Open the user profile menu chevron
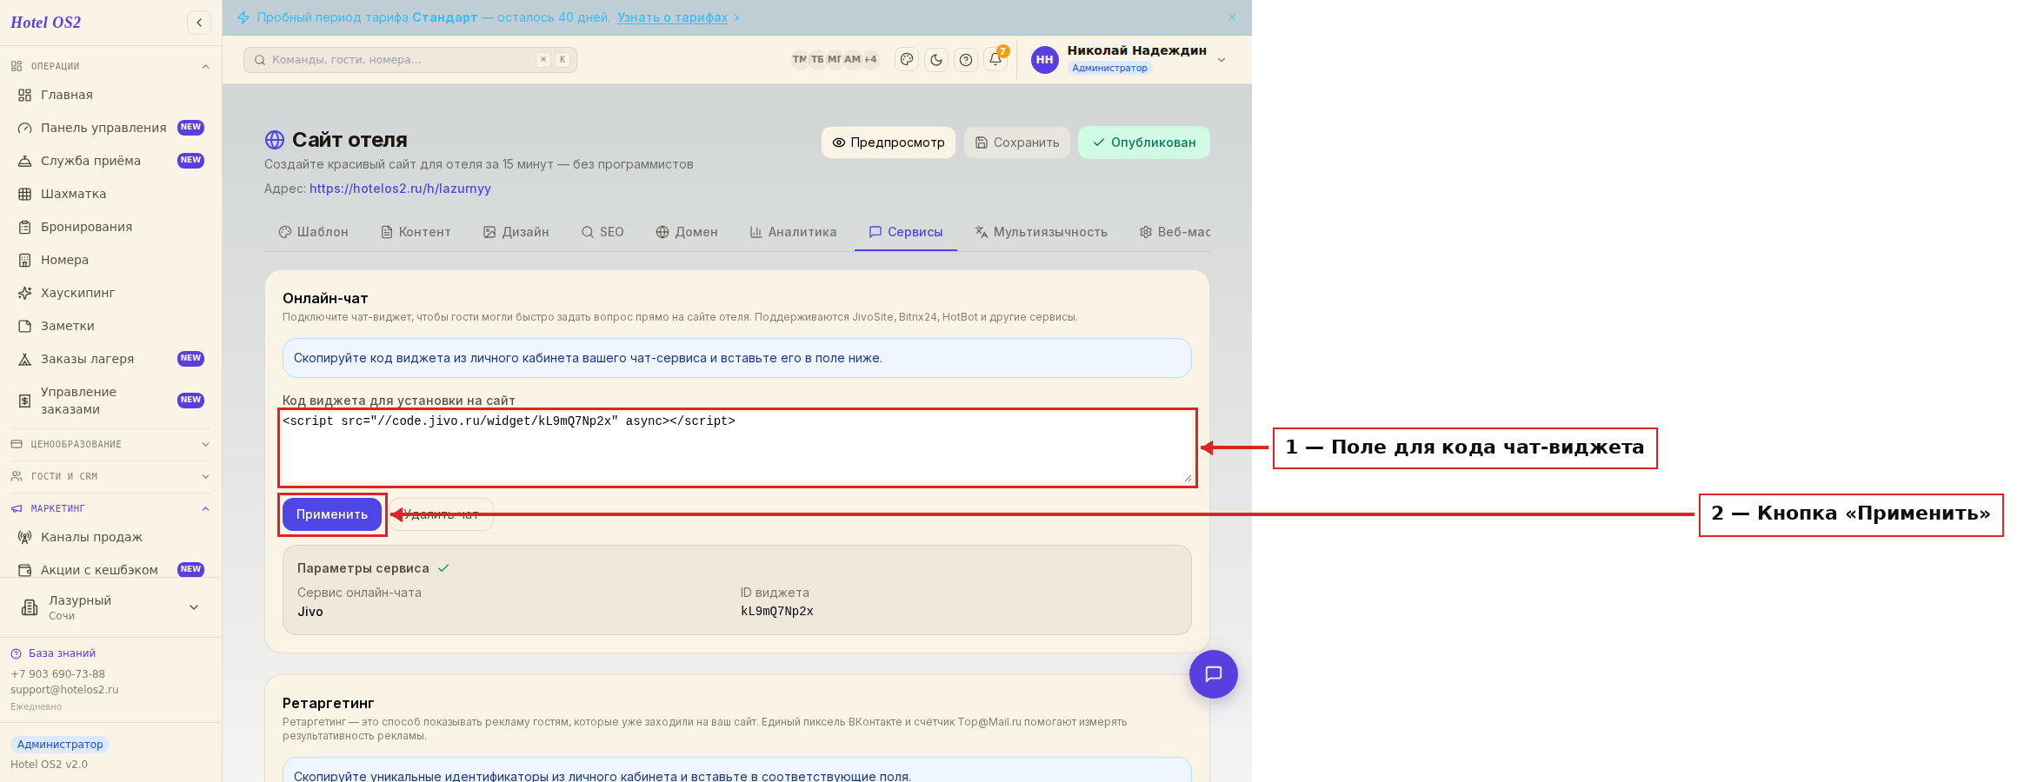This screenshot has width=2024, height=782. tap(1222, 60)
